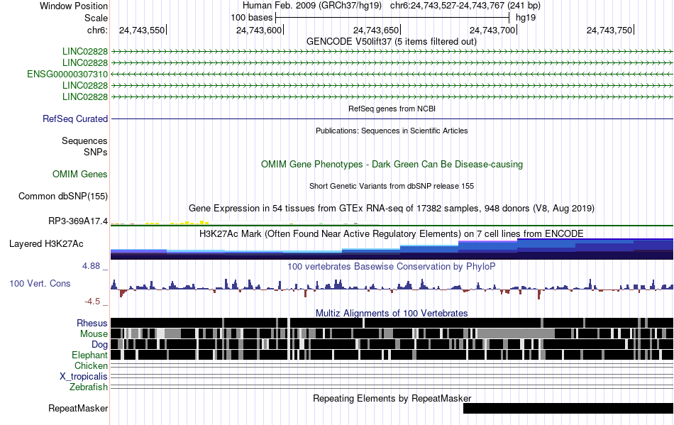Click the hg19 label beside scale bar

pos(525,18)
